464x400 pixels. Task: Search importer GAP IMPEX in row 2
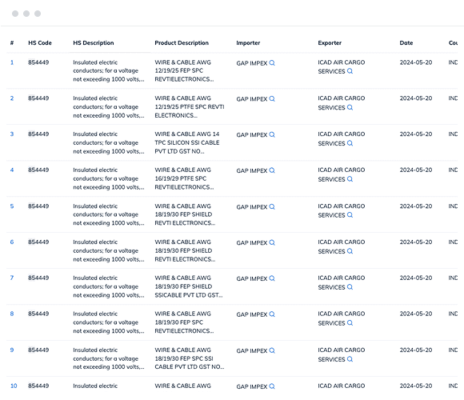pyautogui.click(x=272, y=99)
